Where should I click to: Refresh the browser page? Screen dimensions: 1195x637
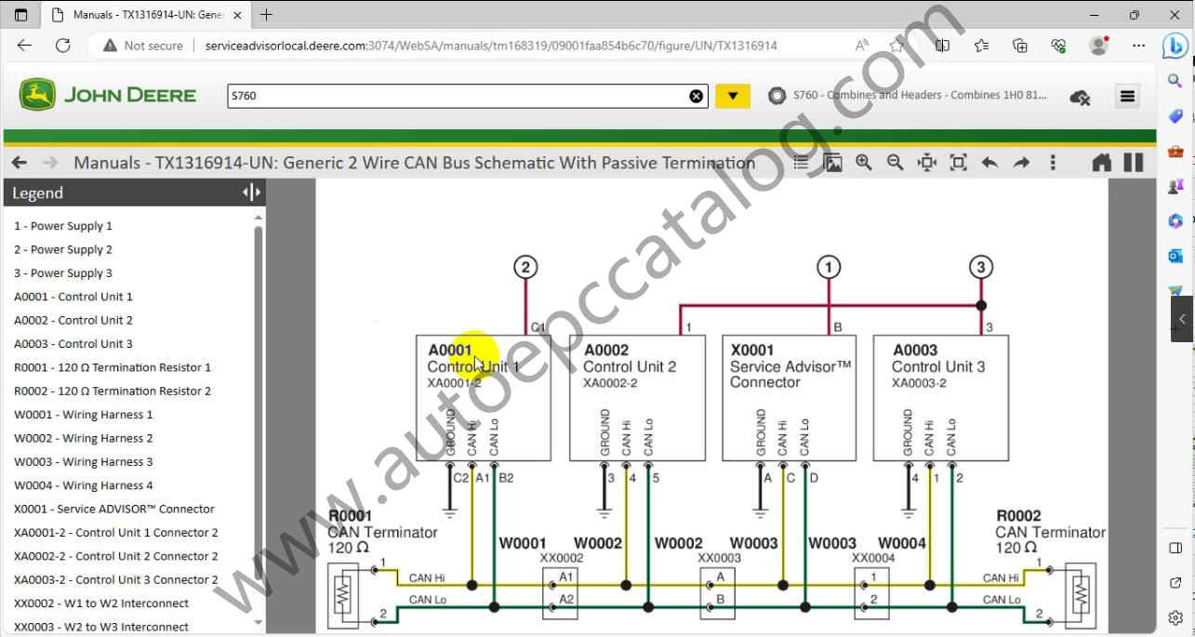click(x=62, y=45)
